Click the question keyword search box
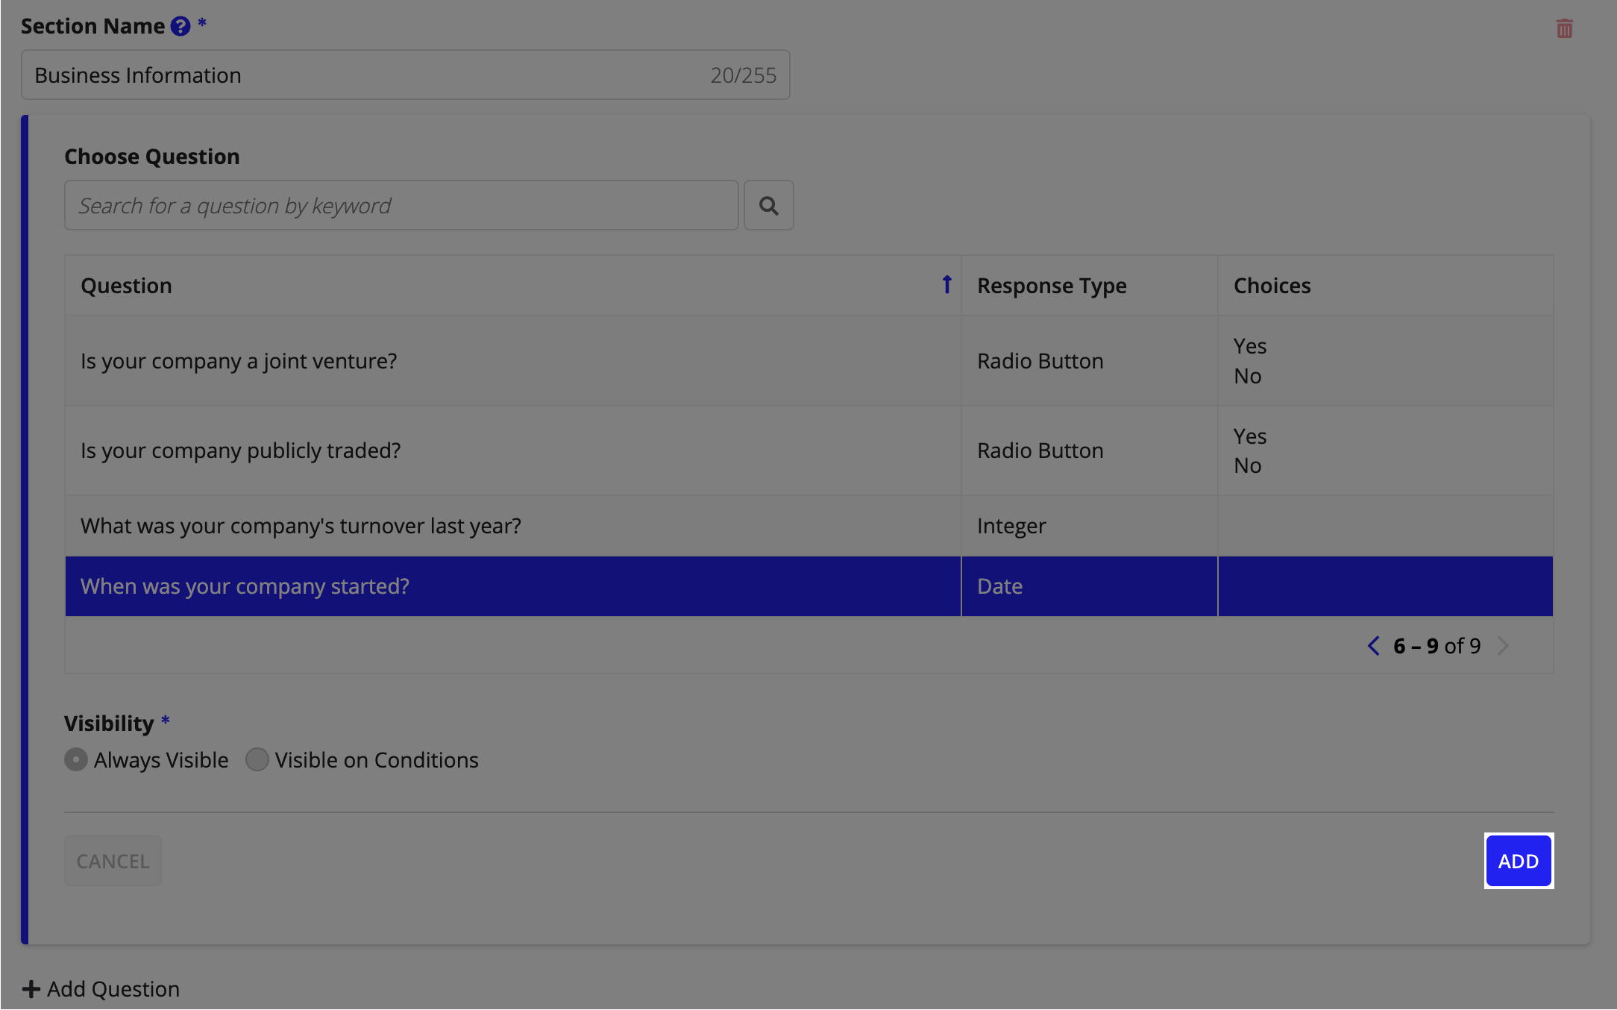The image size is (1617, 1010). 401,205
